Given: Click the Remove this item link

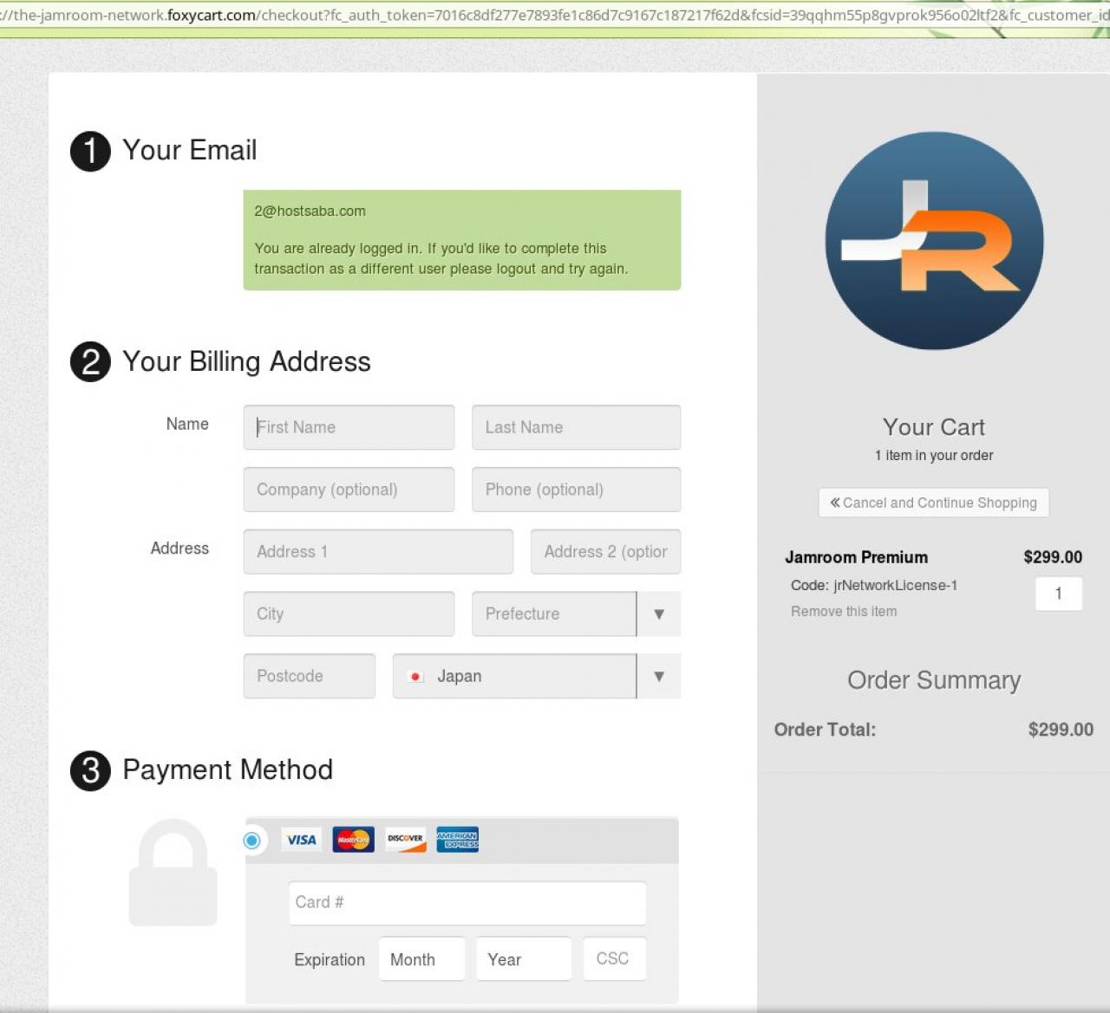Looking at the screenshot, I should 843,612.
